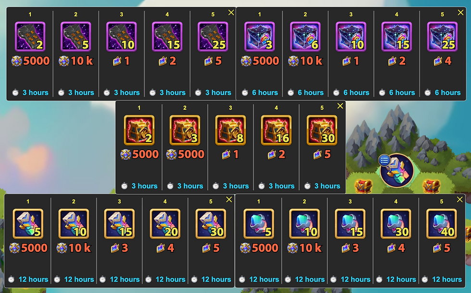
Task: Click the price of 4 tickets under cube 25
Action: (x=442, y=61)
